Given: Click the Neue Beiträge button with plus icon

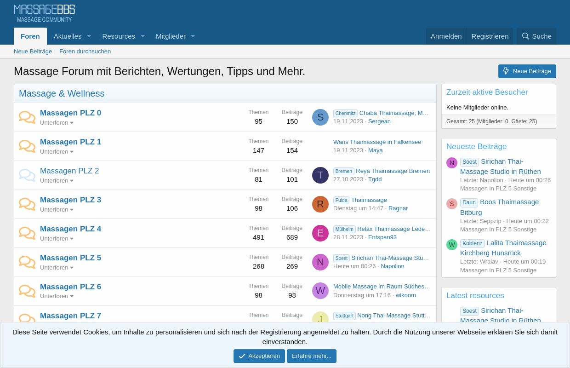Looking at the screenshot, I should [x=527, y=71].
